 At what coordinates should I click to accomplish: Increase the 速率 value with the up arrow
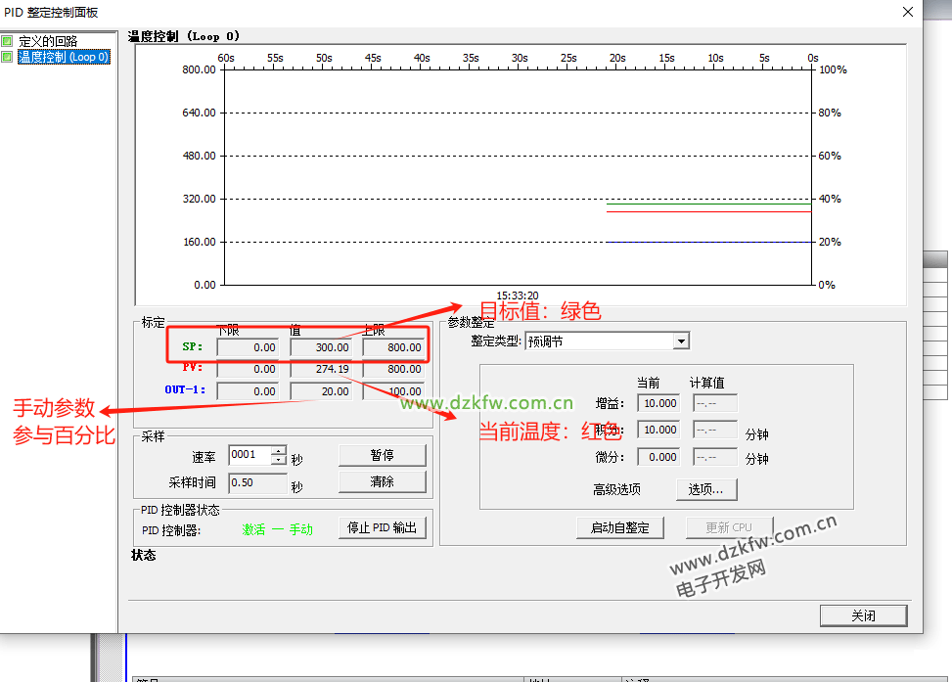pyautogui.click(x=279, y=451)
